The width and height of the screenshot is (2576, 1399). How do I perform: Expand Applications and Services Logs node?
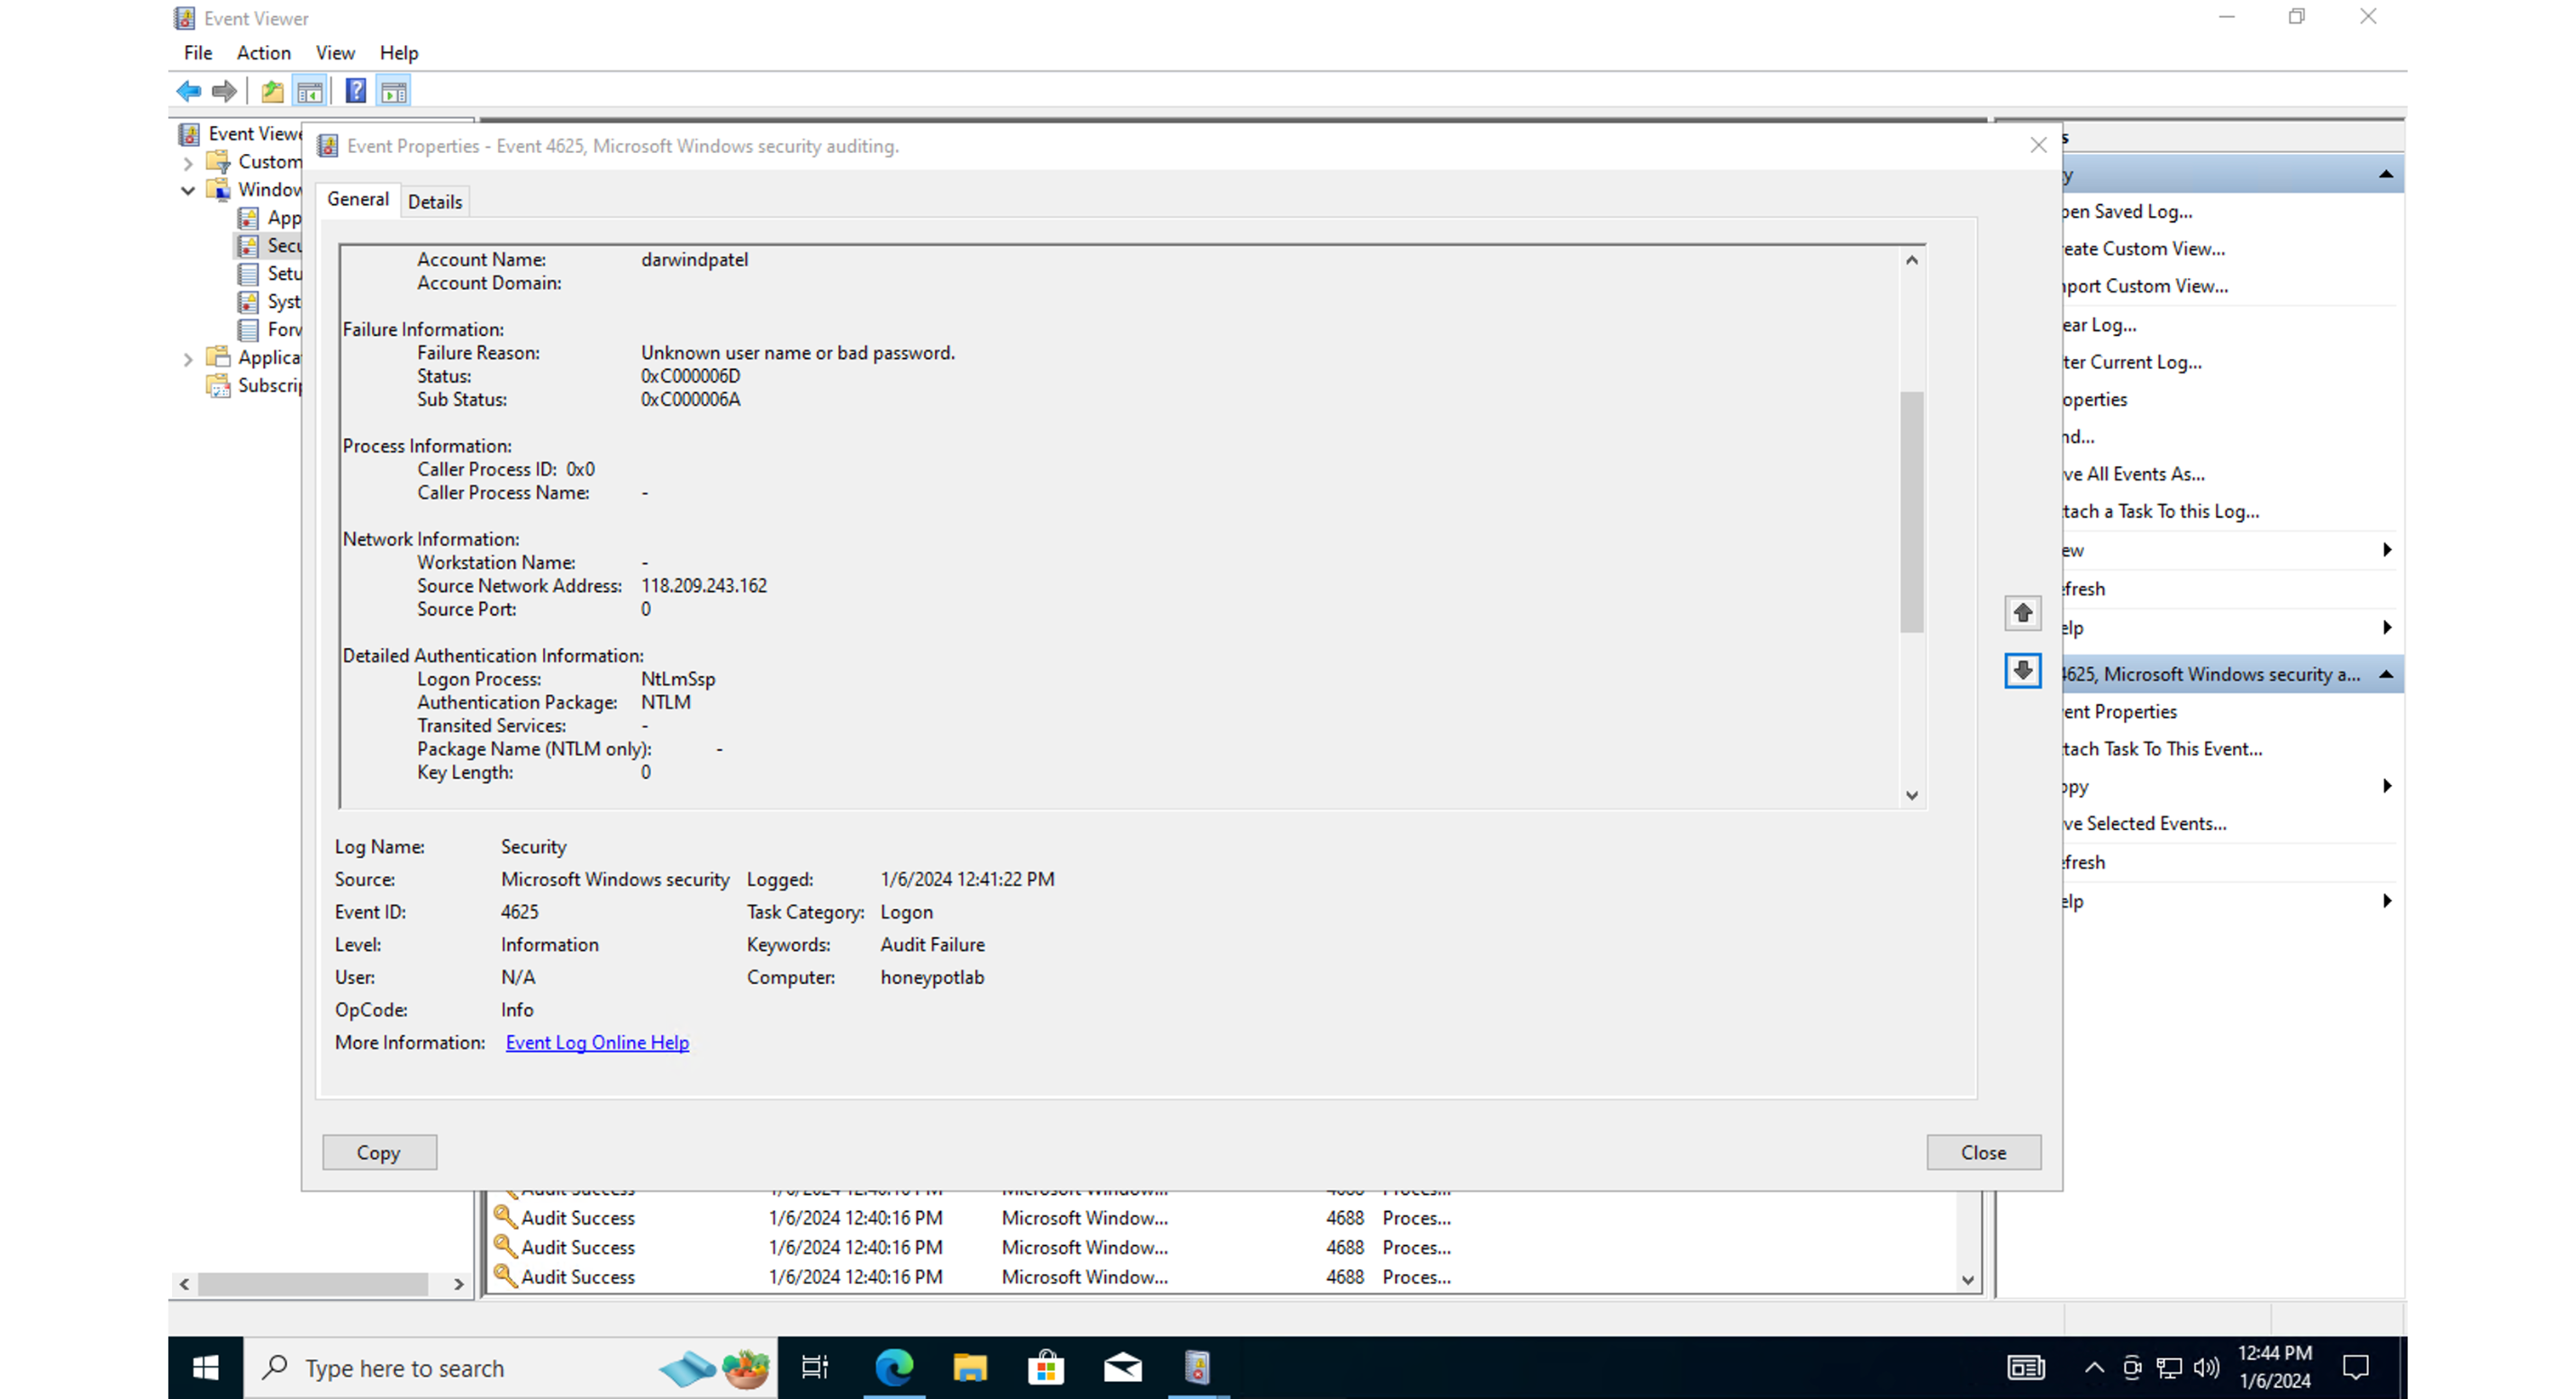click(x=187, y=357)
